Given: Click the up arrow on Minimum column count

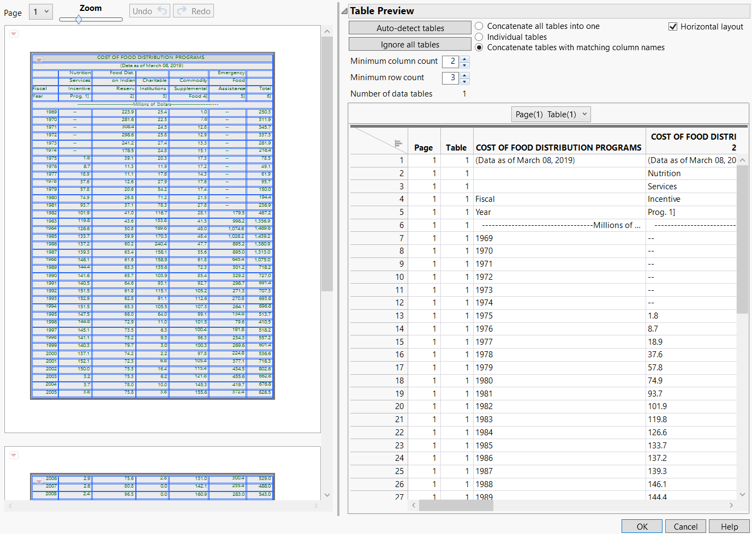Looking at the screenshot, I should tap(464, 58).
